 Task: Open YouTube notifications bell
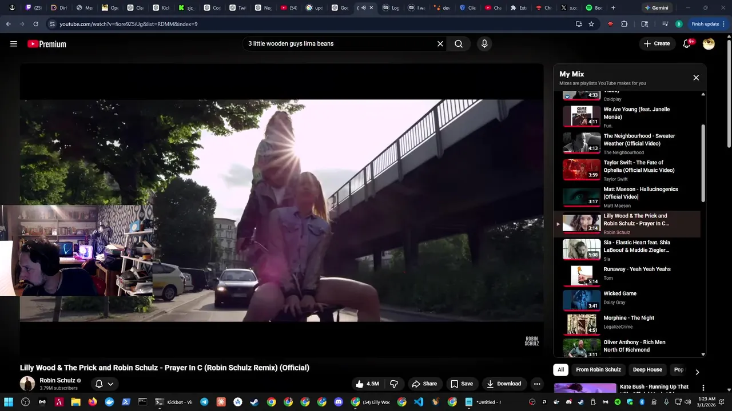[687, 44]
